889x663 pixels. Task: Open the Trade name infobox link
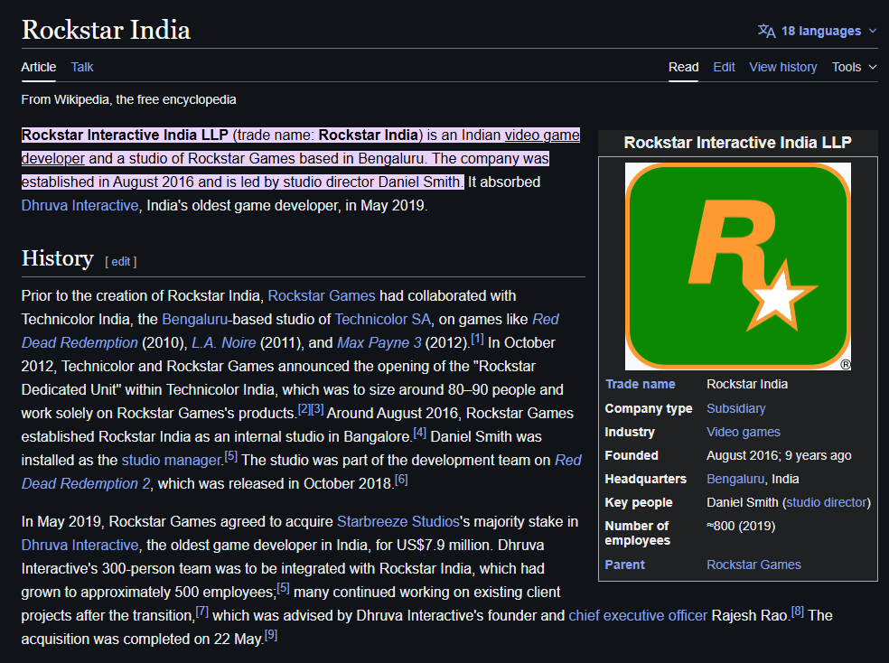tap(641, 384)
